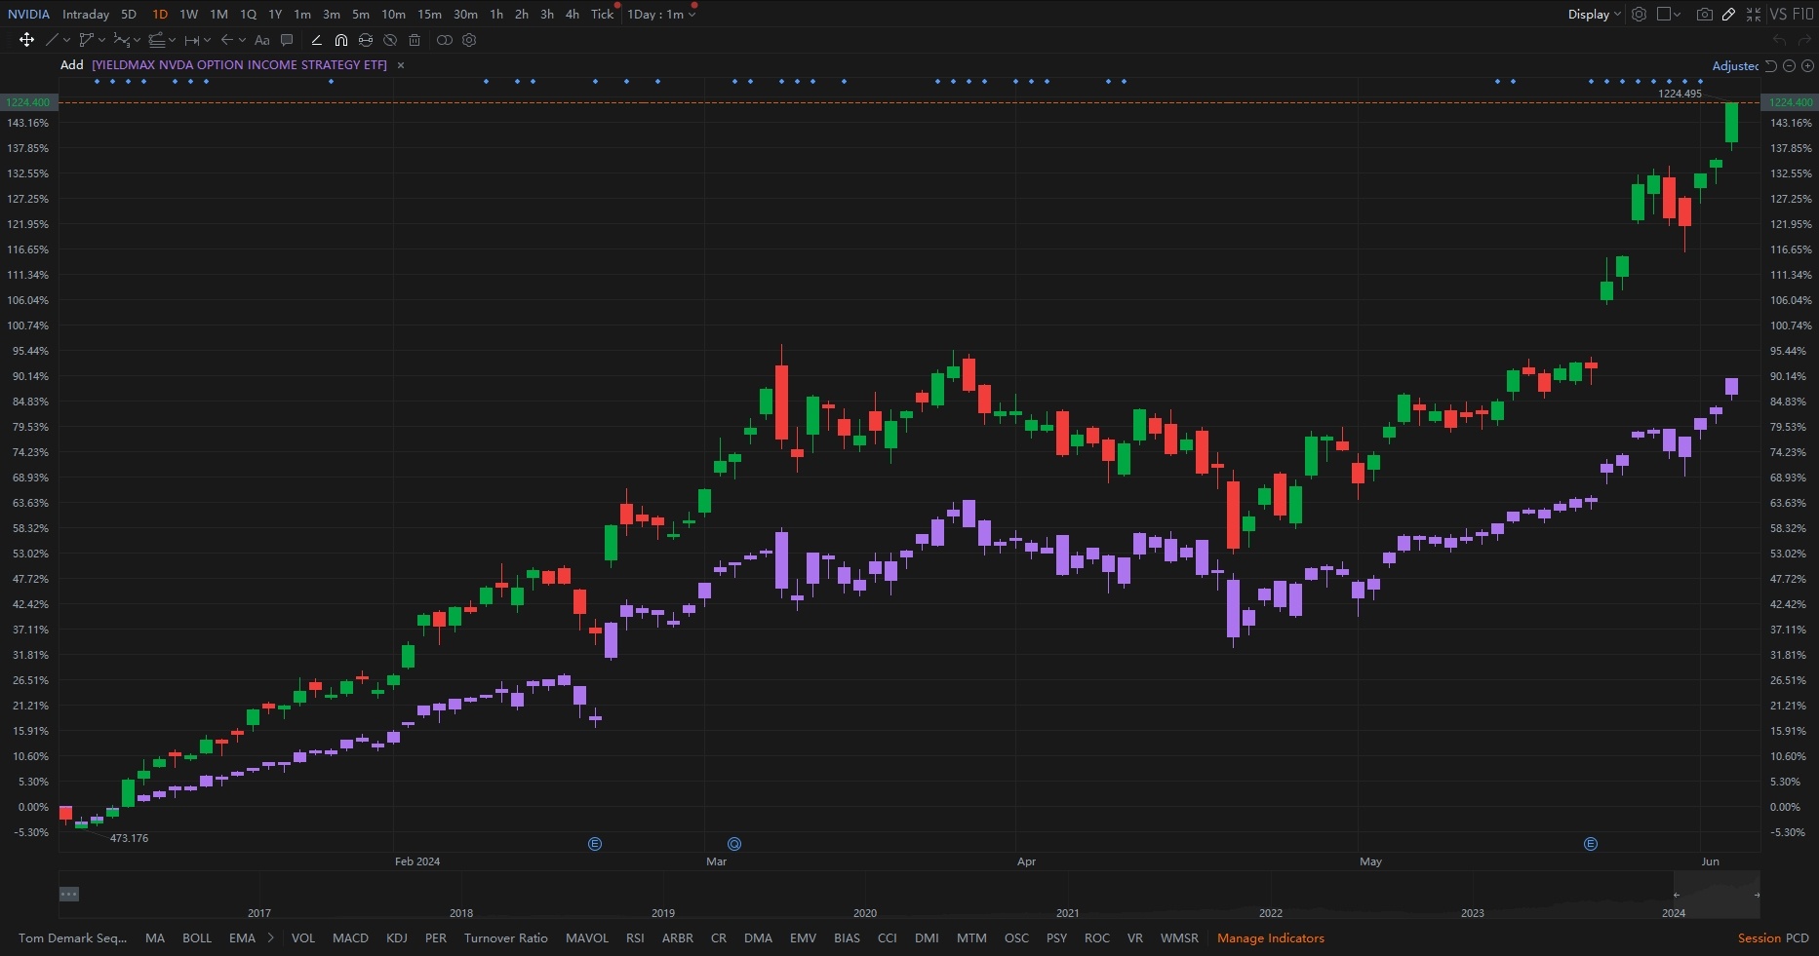This screenshot has width=1819, height=956.
Task: Open chart settings gear near Display
Action: [x=1640, y=14]
